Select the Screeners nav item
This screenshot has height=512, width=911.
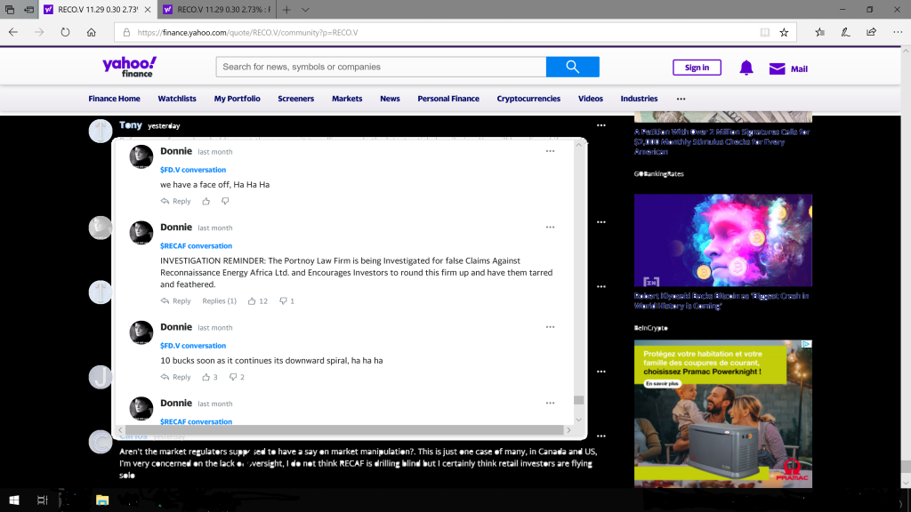point(295,99)
